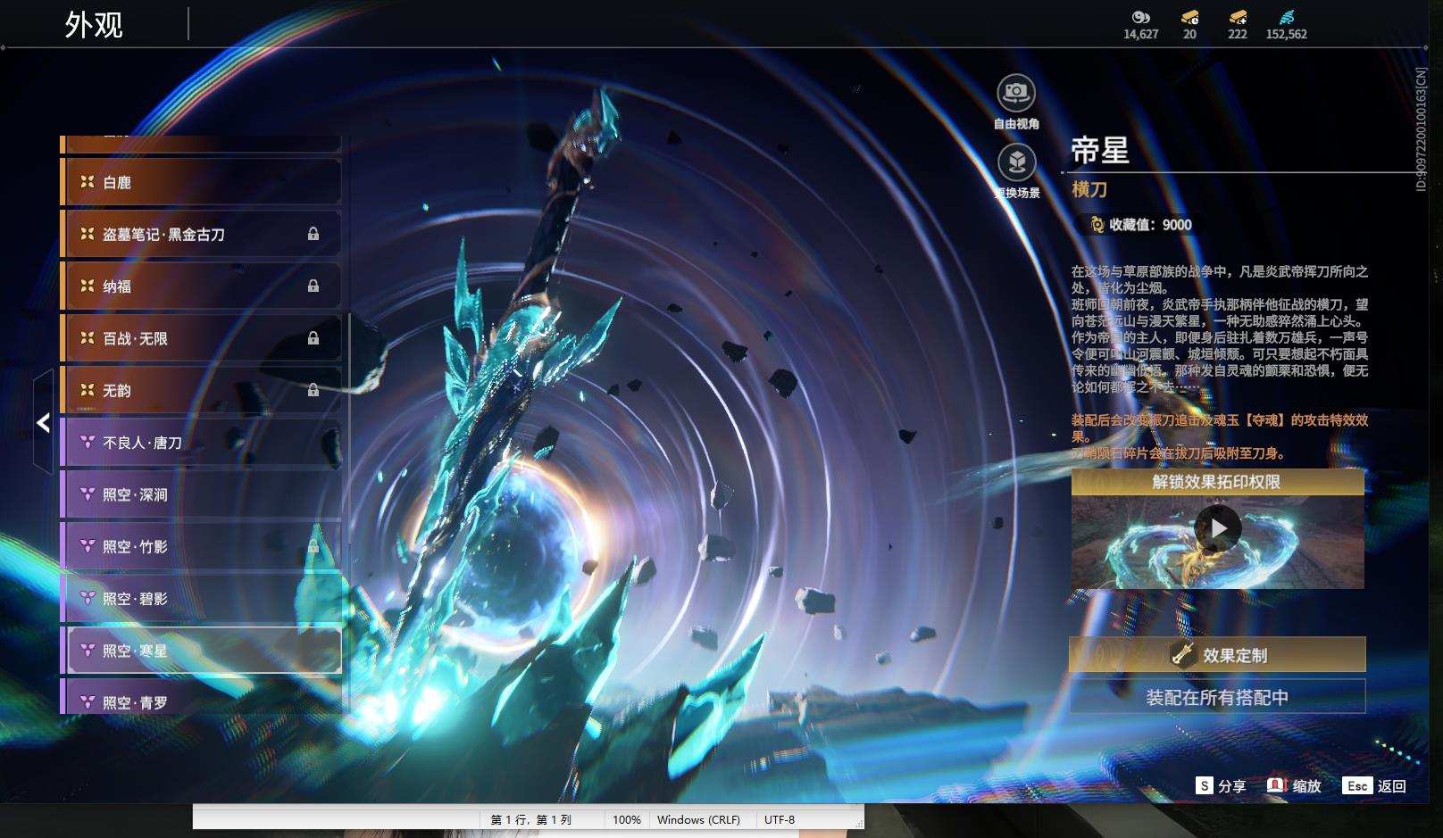Play the effect preview video
This screenshot has width=1443, height=838.
[x=1217, y=528]
